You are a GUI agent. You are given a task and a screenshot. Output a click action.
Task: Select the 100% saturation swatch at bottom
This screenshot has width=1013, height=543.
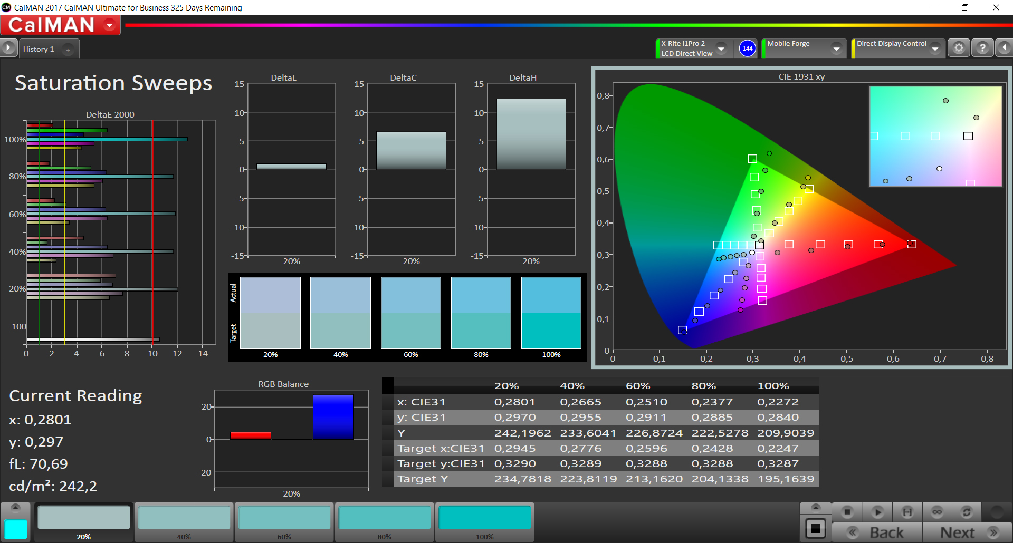(485, 522)
